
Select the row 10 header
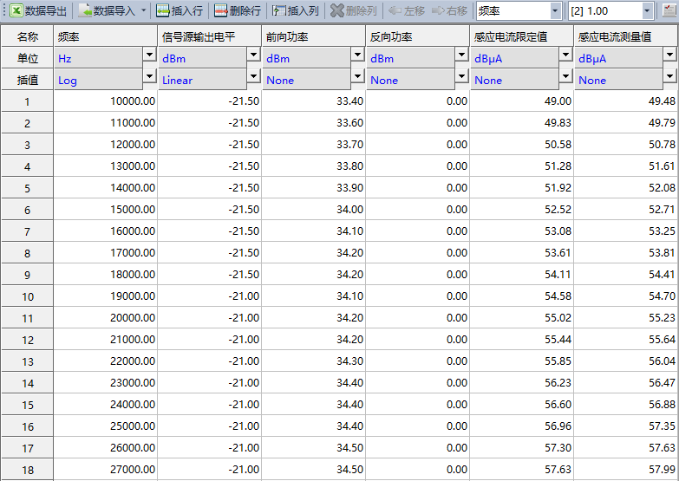click(x=27, y=296)
